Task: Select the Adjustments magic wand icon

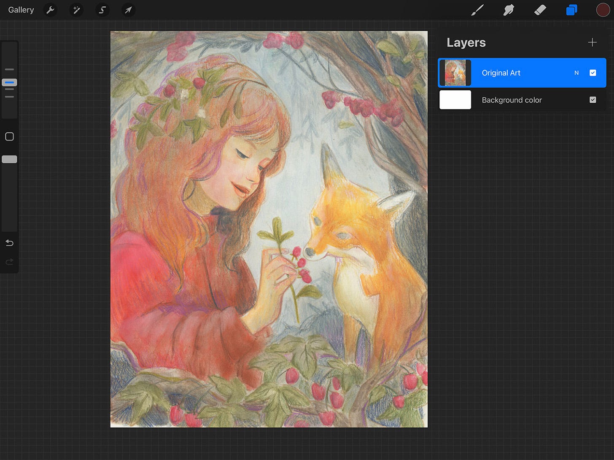Action: pos(76,10)
